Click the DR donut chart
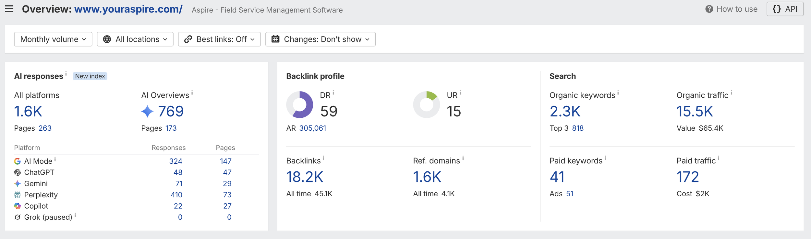811x239 pixels. tap(300, 104)
